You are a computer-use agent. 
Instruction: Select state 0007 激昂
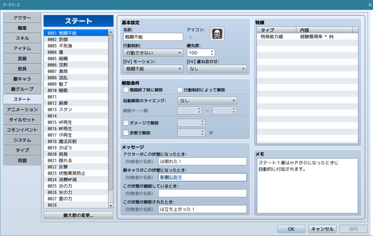(x=76, y=71)
